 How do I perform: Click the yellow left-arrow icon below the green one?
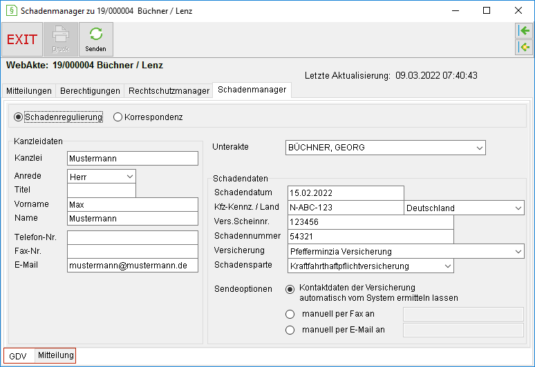coord(524,47)
